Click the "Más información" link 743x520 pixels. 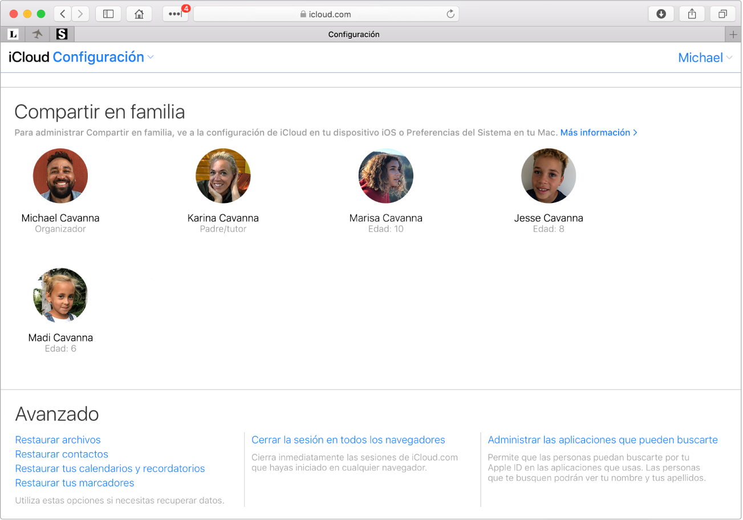(x=595, y=132)
